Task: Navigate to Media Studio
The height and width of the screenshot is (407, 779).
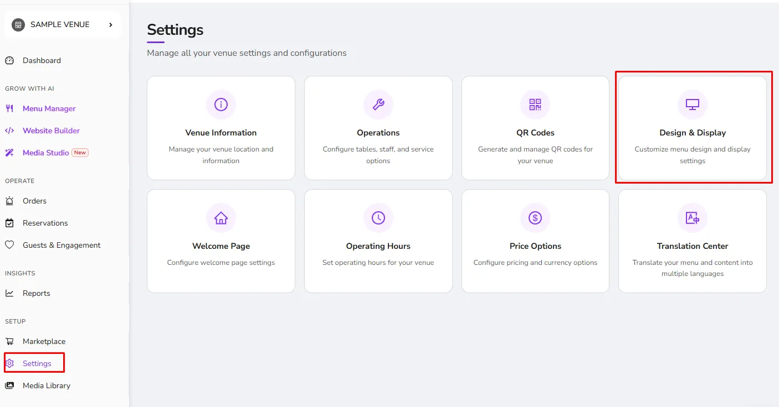Action: [x=45, y=153]
